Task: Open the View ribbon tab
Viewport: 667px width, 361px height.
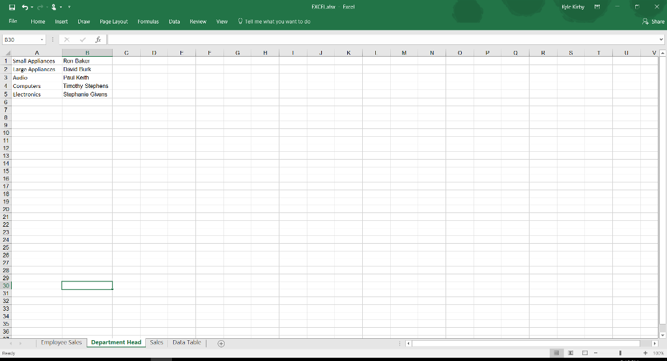Action: pos(221,22)
